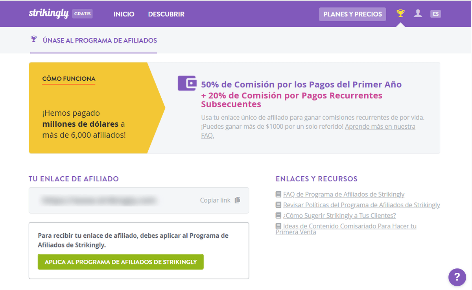Open PLANES Y PRECIOS

352,14
